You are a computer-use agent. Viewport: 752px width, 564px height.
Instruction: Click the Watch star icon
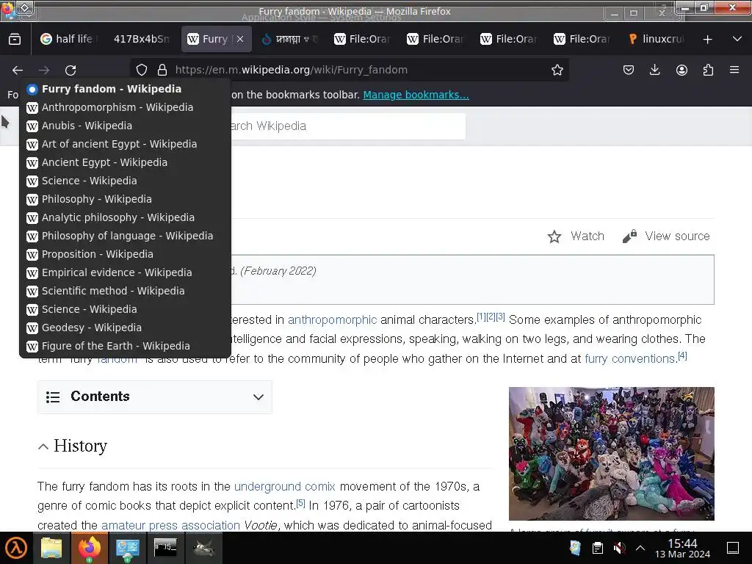pos(554,236)
